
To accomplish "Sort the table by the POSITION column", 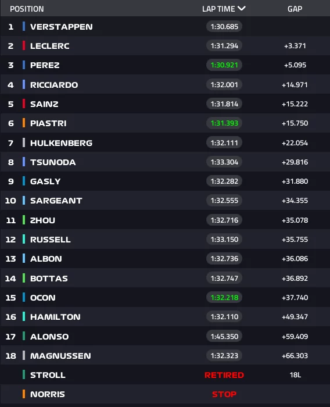I will click(27, 9).
